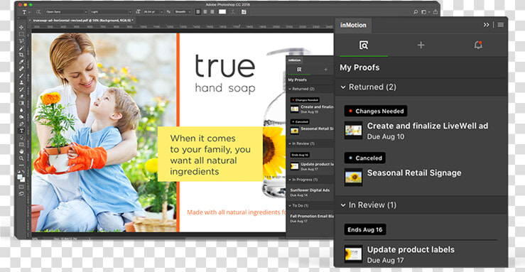Toggle Quick Mask mode in toolbar
This screenshot has width=525, height=272.
tap(21, 186)
